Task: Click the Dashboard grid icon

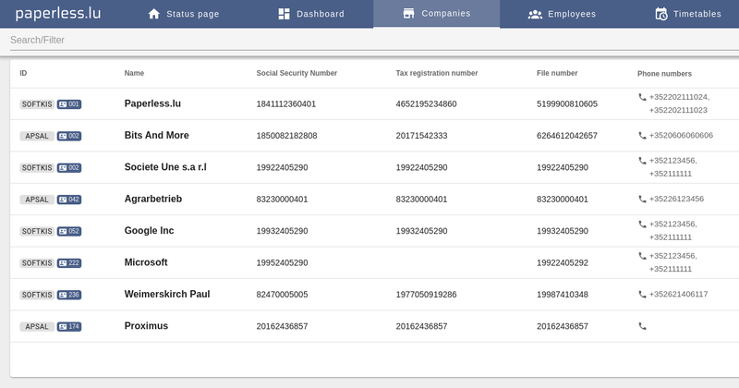Action: coord(285,14)
